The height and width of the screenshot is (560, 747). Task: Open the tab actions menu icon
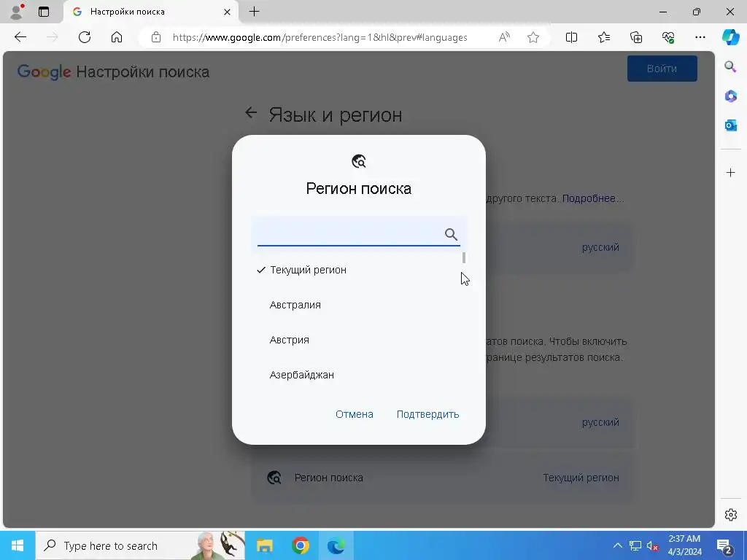44,12
